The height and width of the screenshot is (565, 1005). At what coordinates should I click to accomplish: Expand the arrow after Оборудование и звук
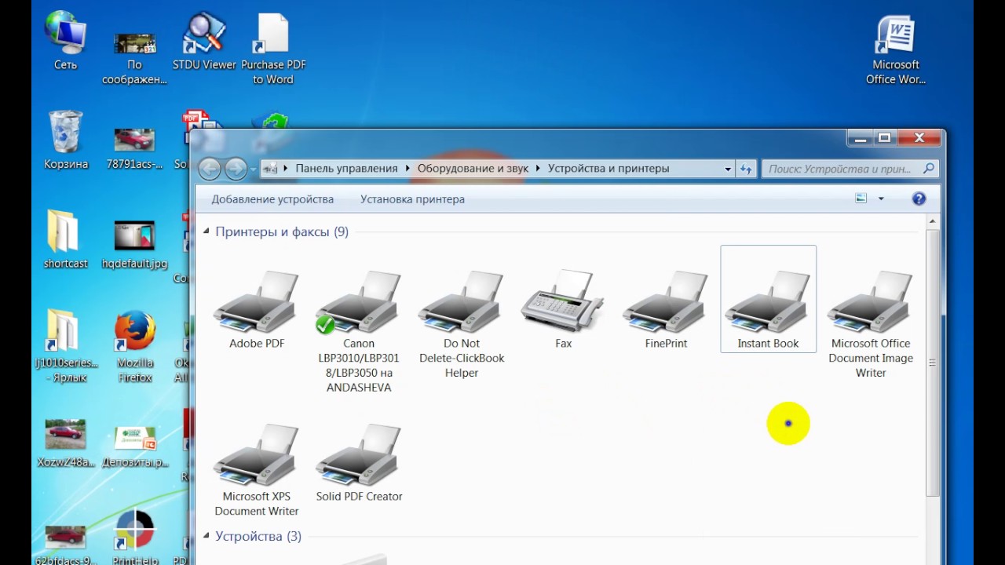point(538,168)
